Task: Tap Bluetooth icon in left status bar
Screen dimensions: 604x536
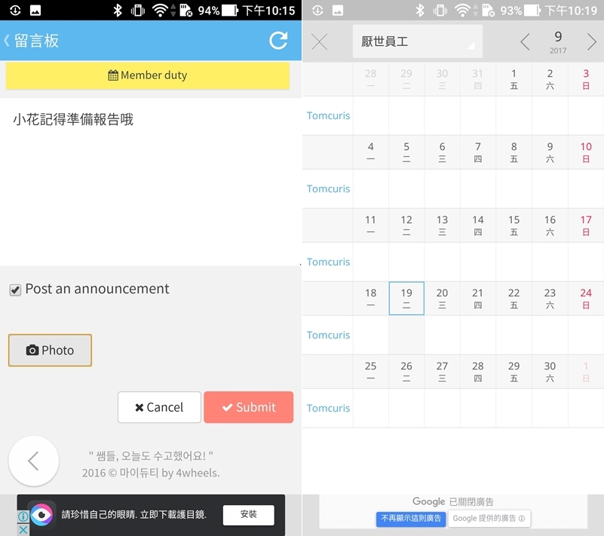Action: tap(118, 10)
